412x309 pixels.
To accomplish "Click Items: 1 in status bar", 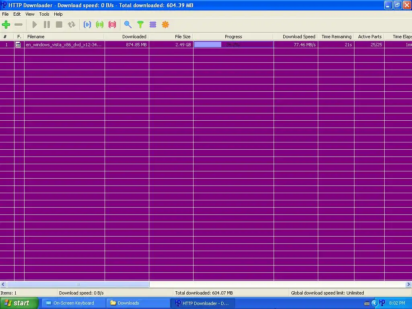I will click(x=8, y=293).
